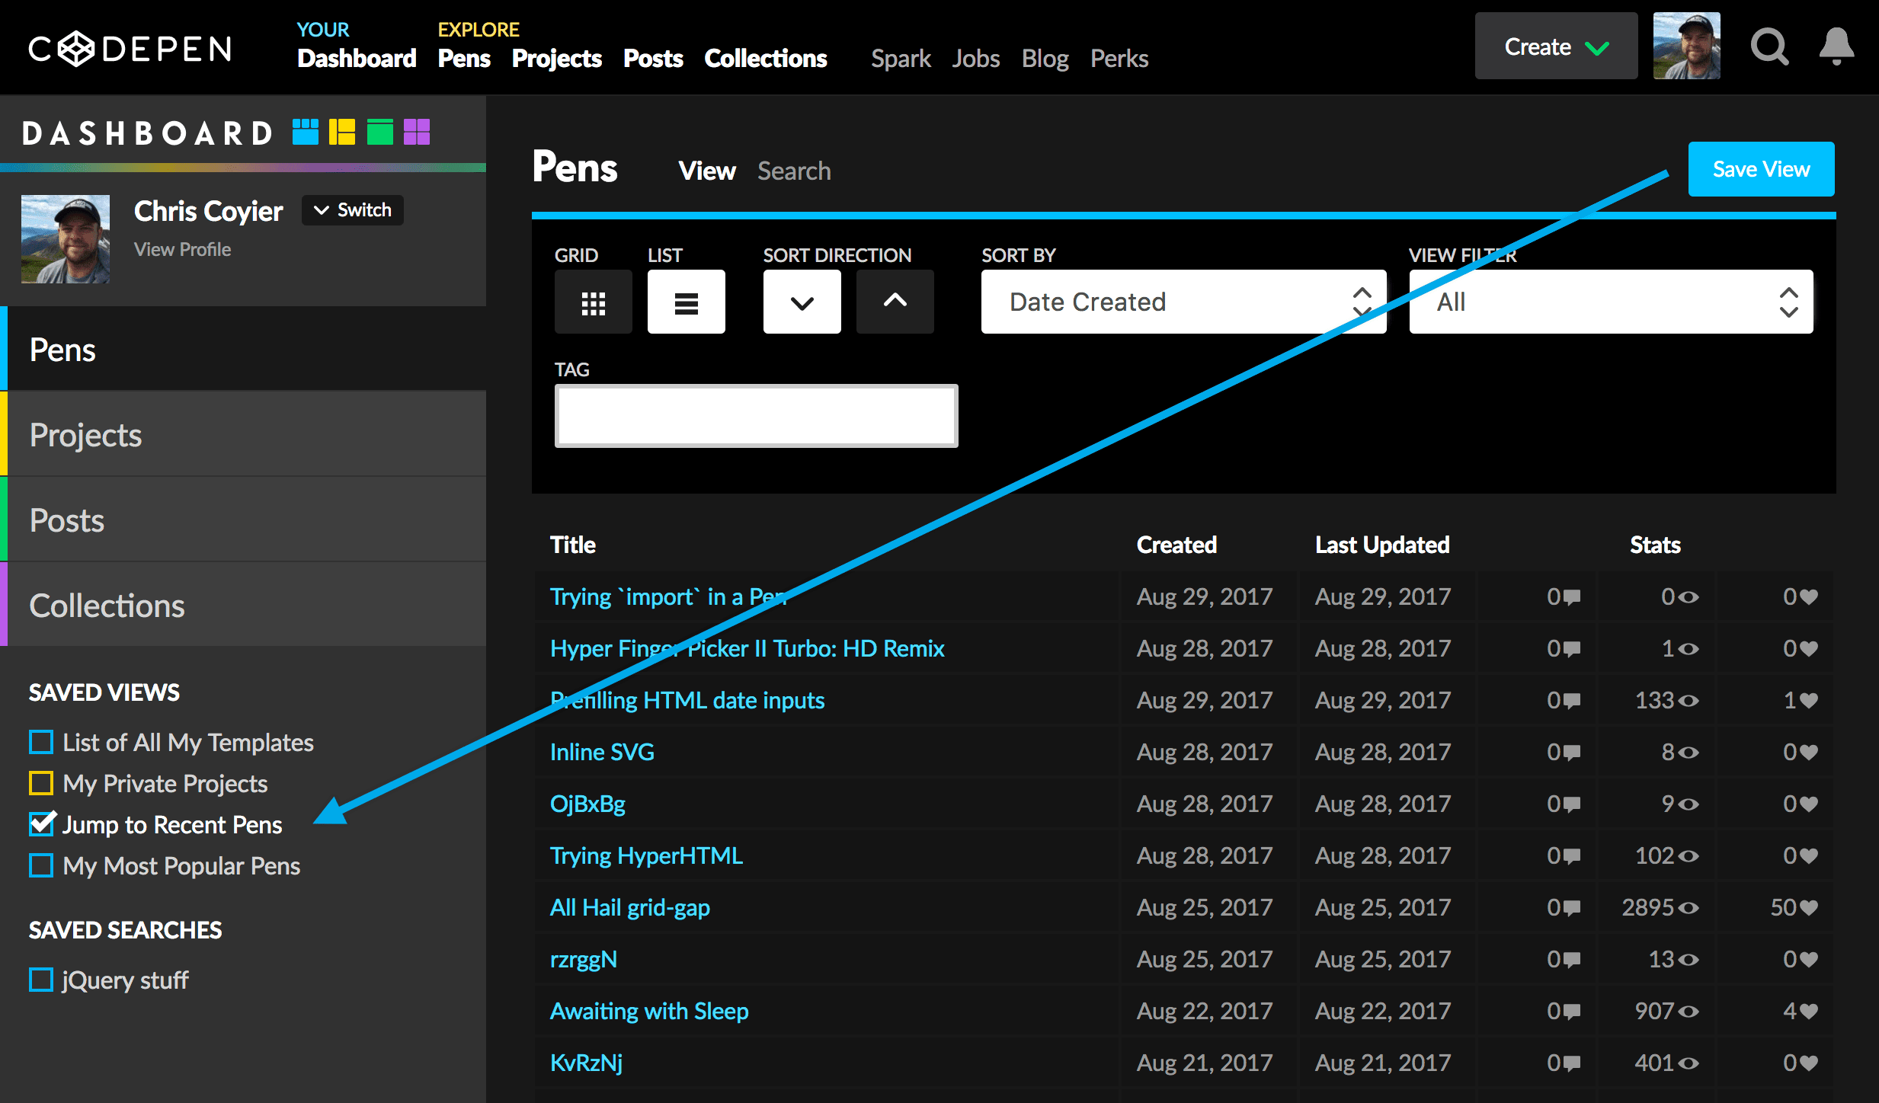The width and height of the screenshot is (1879, 1103).
Task: Click the Tag input field
Action: pyautogui.click(x=756, y=416)
